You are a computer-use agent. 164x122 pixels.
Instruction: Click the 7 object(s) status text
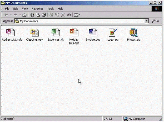pyautogui.click(x=8, y=119)
